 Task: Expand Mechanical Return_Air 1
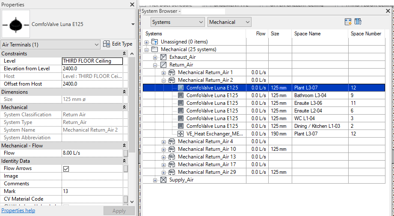click(x=163, y=73)
